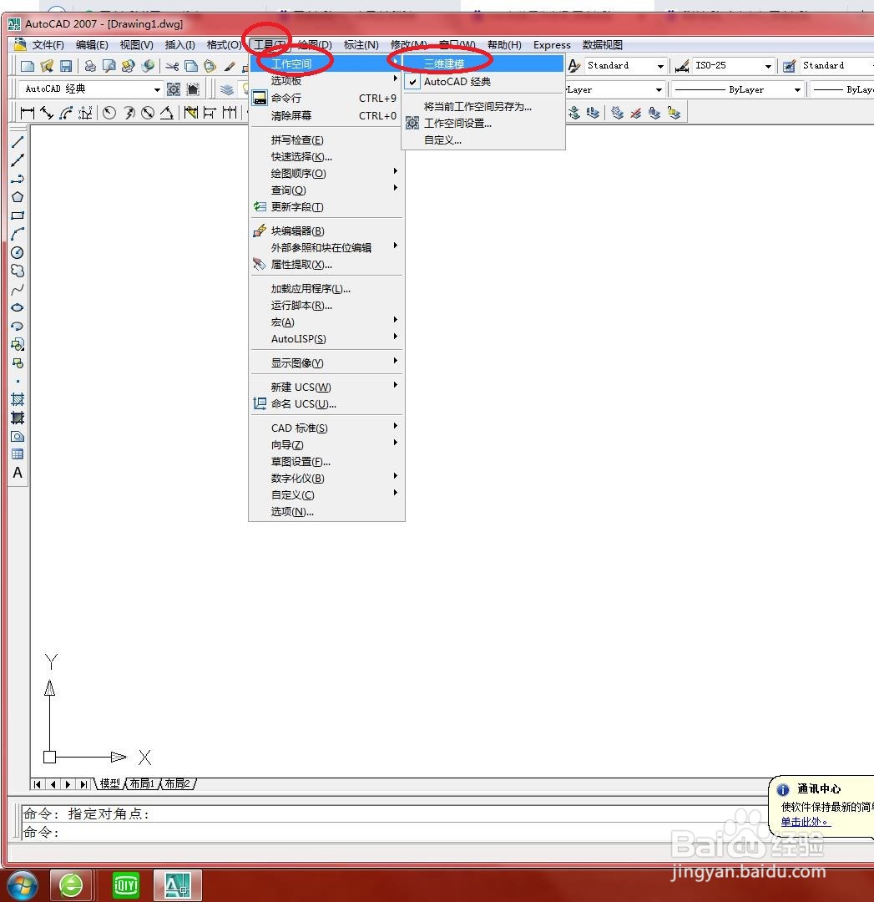The width and height of the screenshot is (874, 902).
Task: Expand the 选项板 submenu
Action: (326, 80)
